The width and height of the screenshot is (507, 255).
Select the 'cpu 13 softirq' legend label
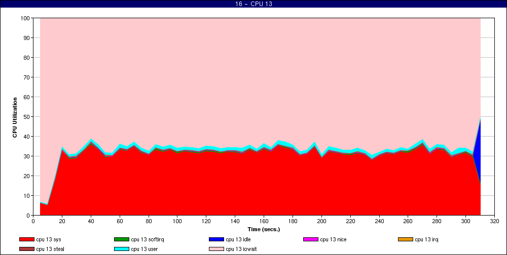[148, 239]
